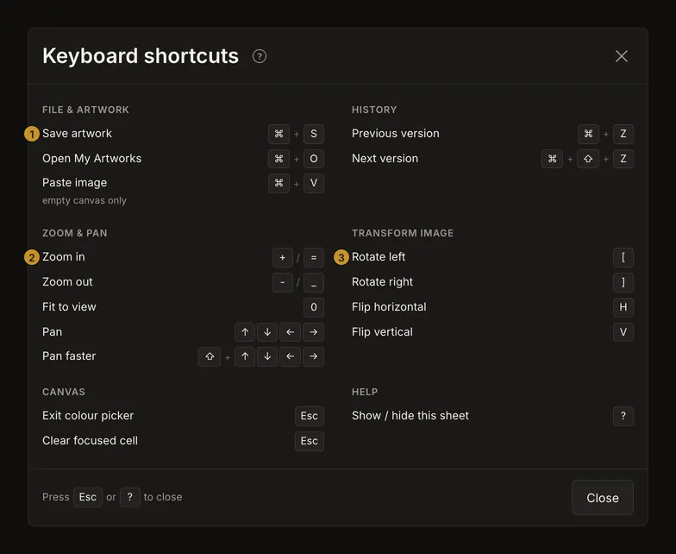Click the underscore key for Zoom out
Image resolution: width=676 pixels, height=554 pixels.
pos(314,283)
